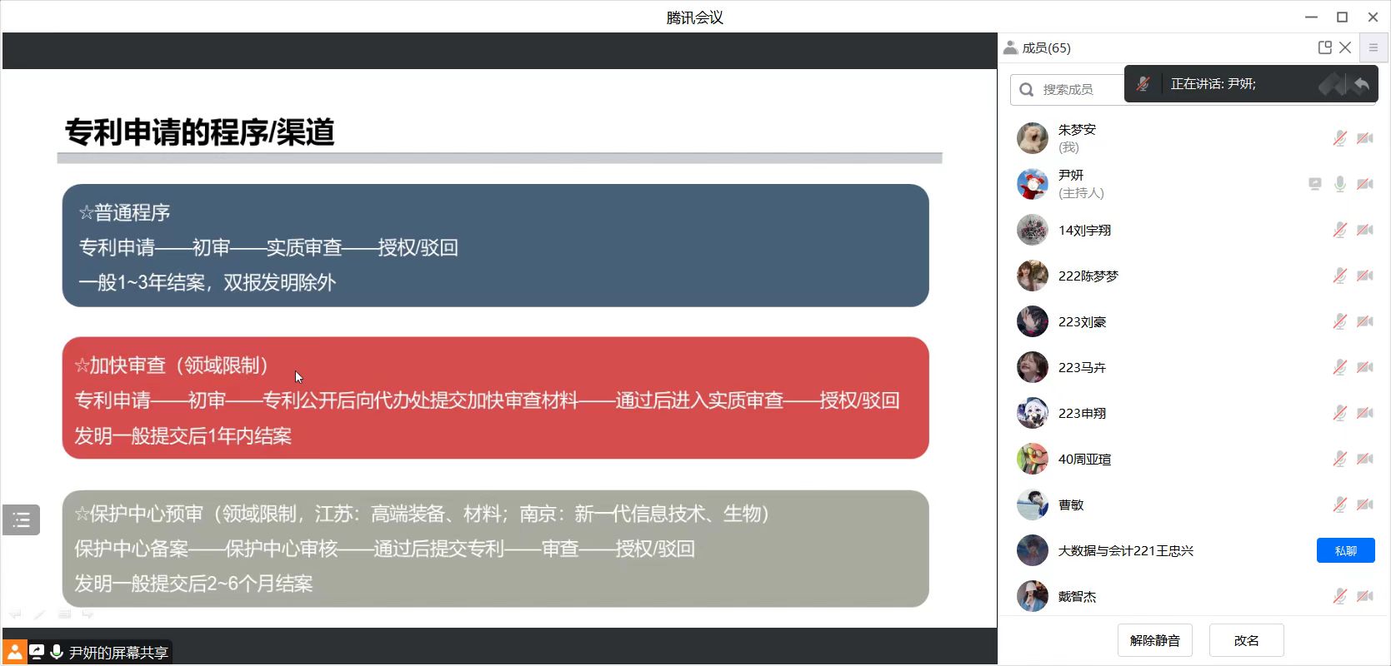Click the reply arrow in speaking bar

tap(1361, 84)
